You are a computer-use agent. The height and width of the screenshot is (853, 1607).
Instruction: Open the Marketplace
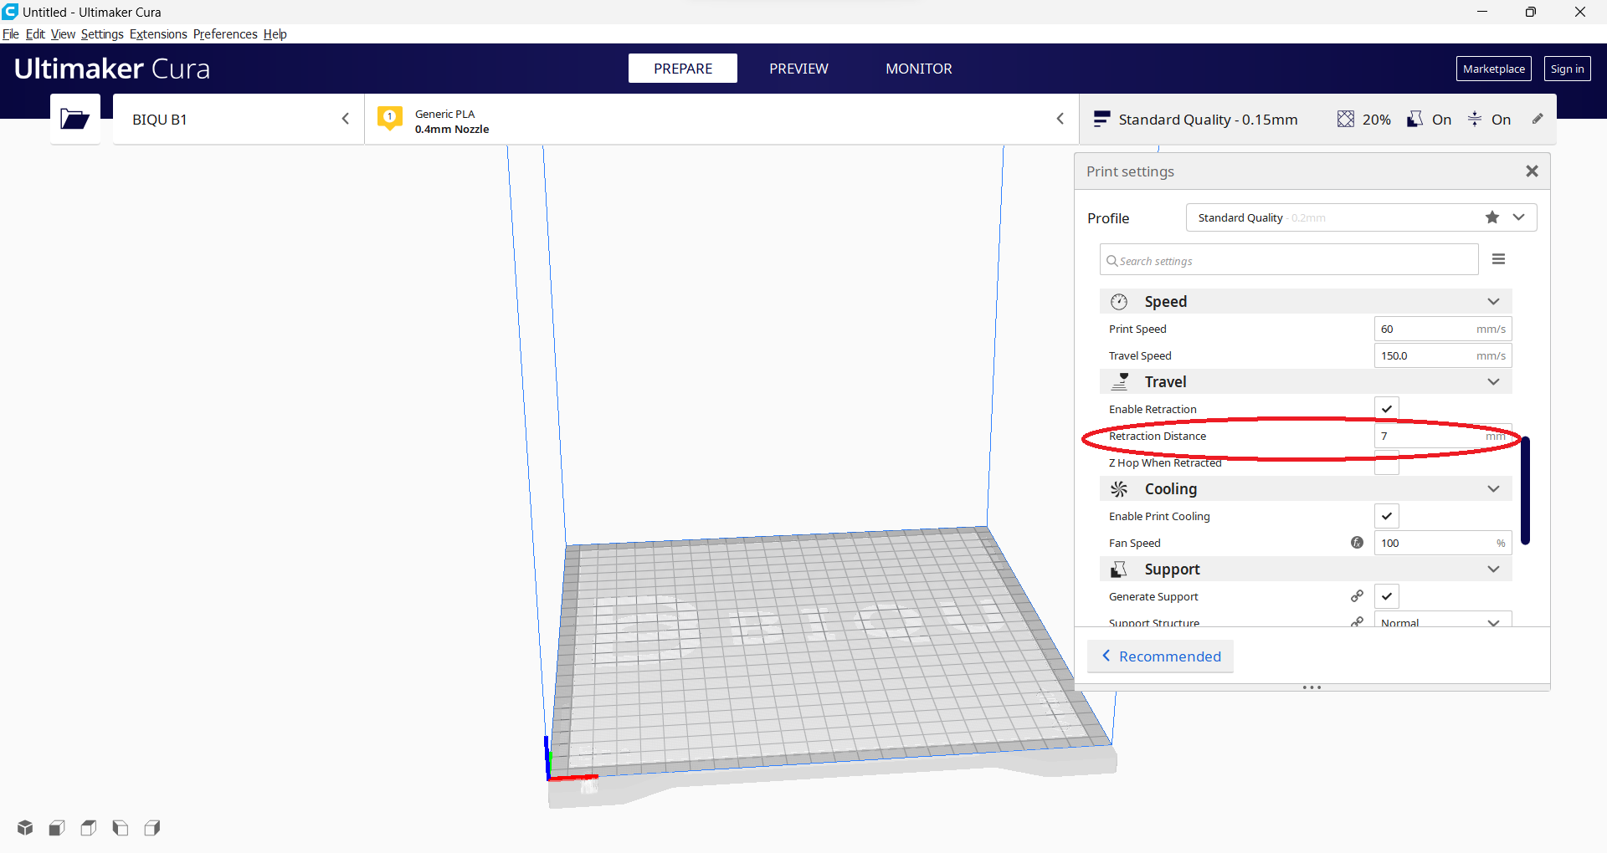(x=1494, y=69)
